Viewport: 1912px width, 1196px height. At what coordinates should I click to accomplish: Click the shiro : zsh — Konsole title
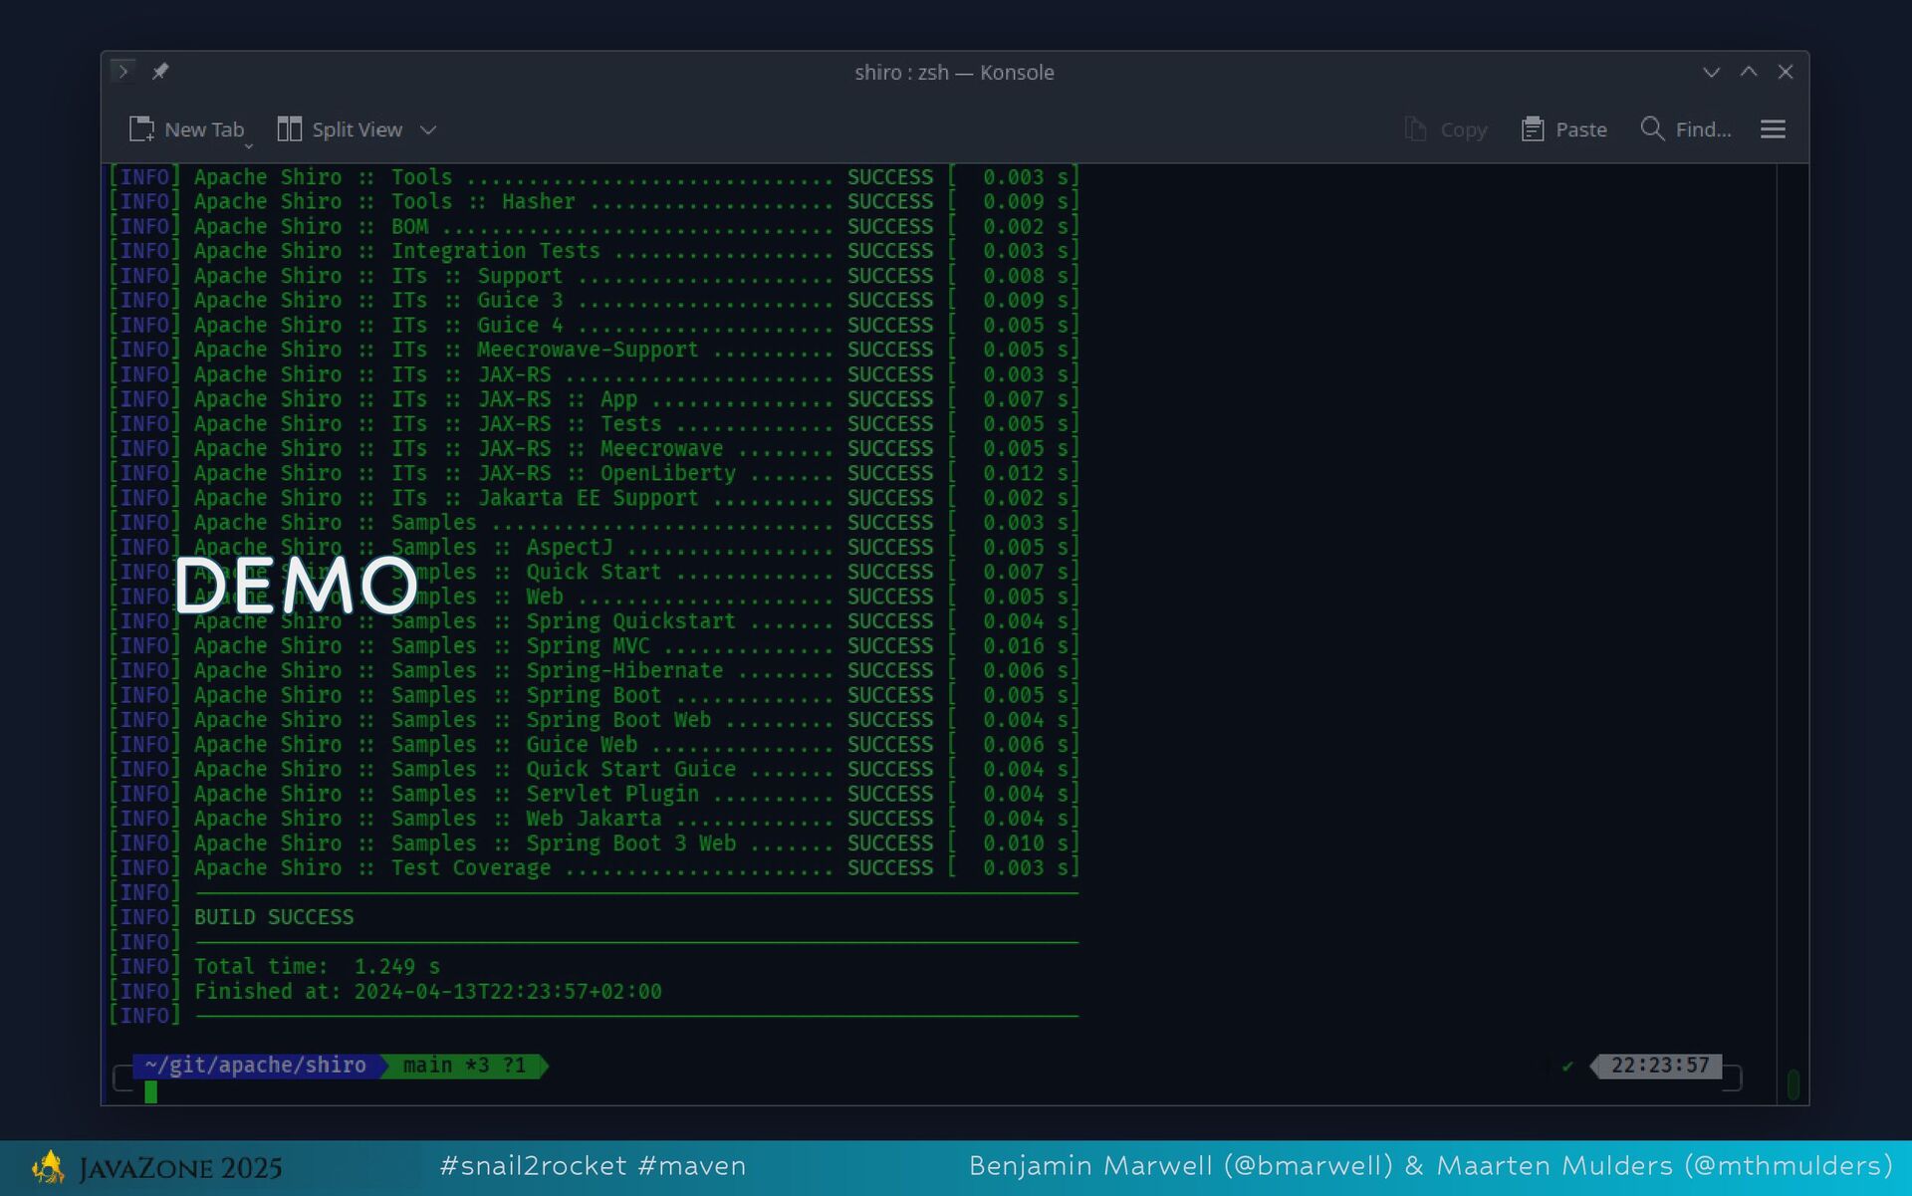click(954, 73)
